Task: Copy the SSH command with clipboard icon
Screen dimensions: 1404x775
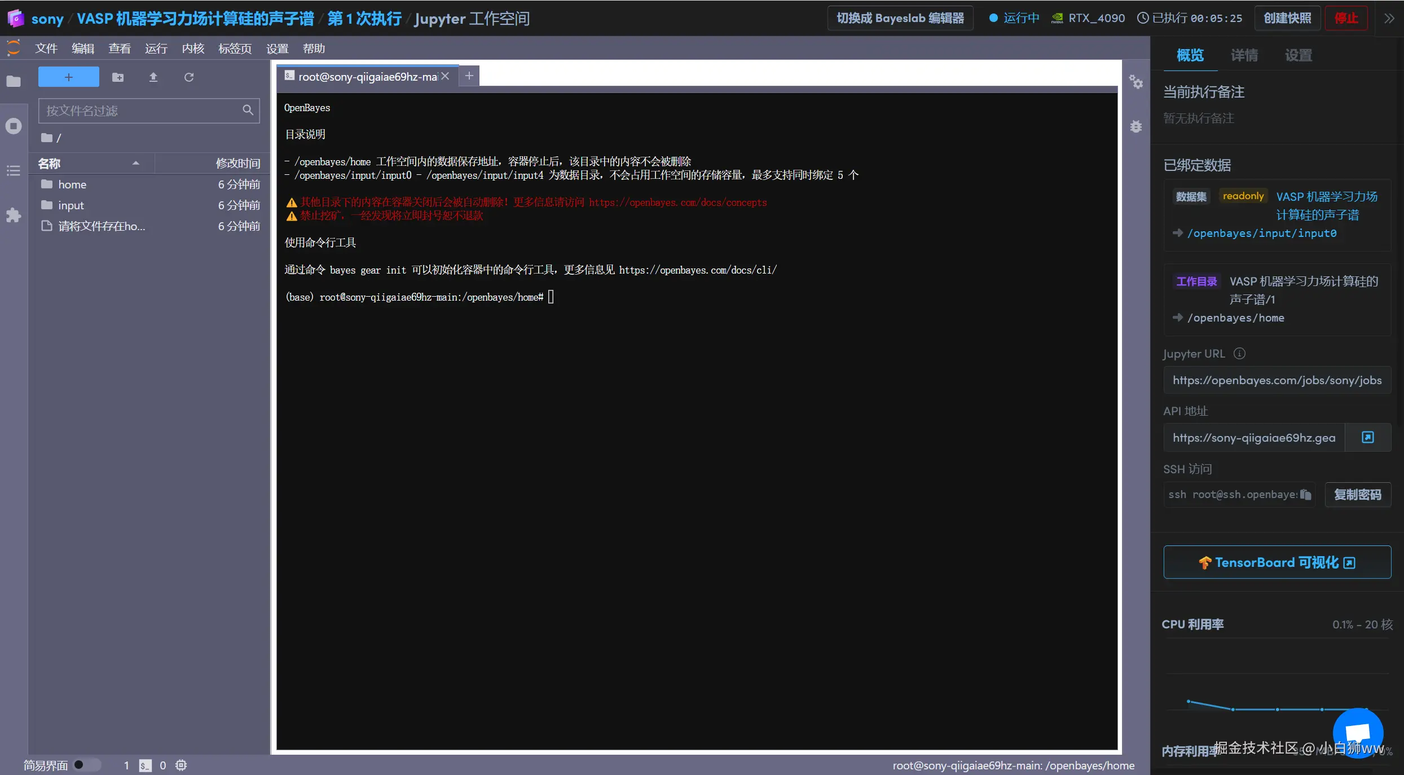Action: tap(1305, 495)
